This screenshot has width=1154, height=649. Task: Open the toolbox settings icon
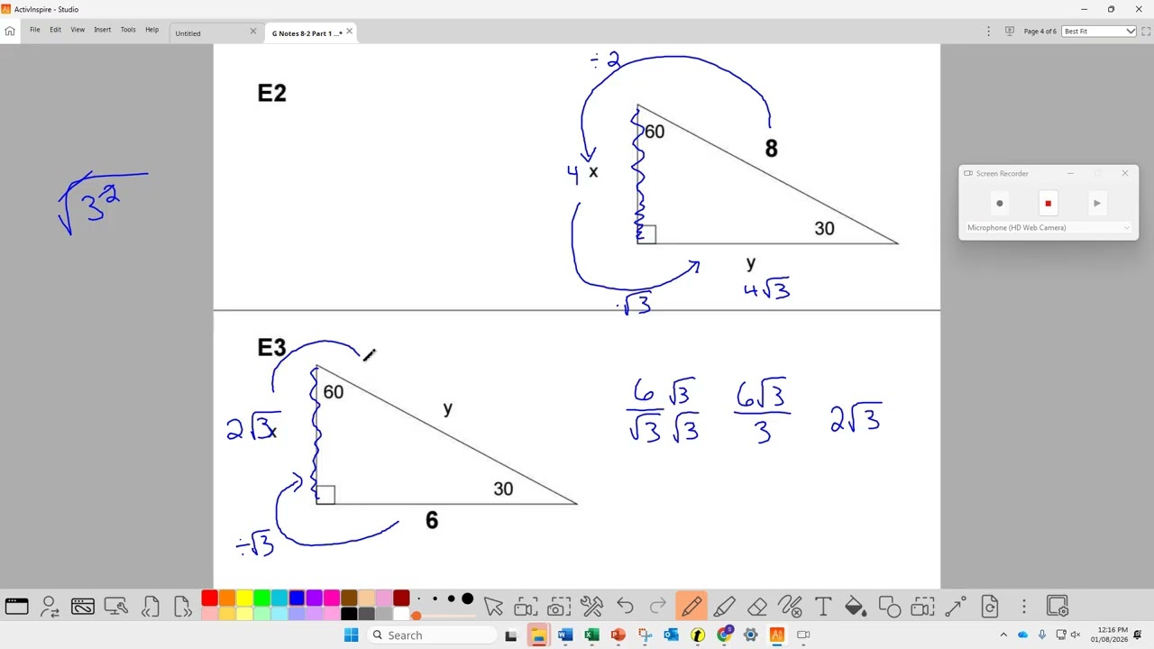[x=1058, y=607]
